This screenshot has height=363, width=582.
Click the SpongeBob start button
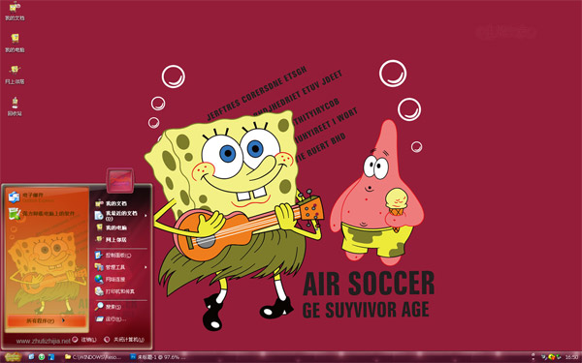pyautogui.click(x=13, y=357)
